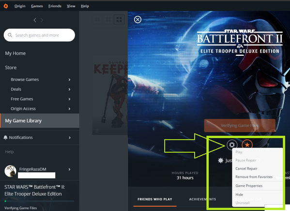Viewport: 290px width, 211px height.
Task: Switch to the medium grid view icon
Action: tap(108, 19)
